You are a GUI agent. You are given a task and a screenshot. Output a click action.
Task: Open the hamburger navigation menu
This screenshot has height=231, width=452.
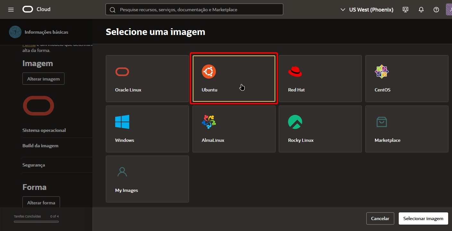click(11, 10)
